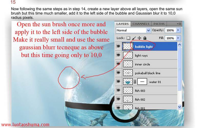Image resolution: width=200 pixels, height=128 pixels.
Task: Hide the fish 002 layer
Action: click(118, 99)
